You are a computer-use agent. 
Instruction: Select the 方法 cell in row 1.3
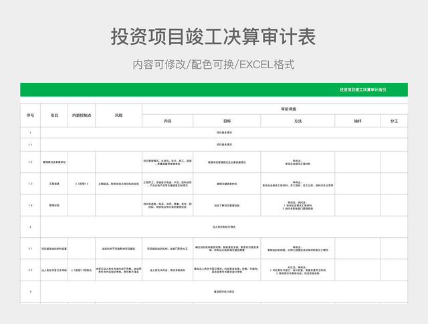[x=298, y=184]
